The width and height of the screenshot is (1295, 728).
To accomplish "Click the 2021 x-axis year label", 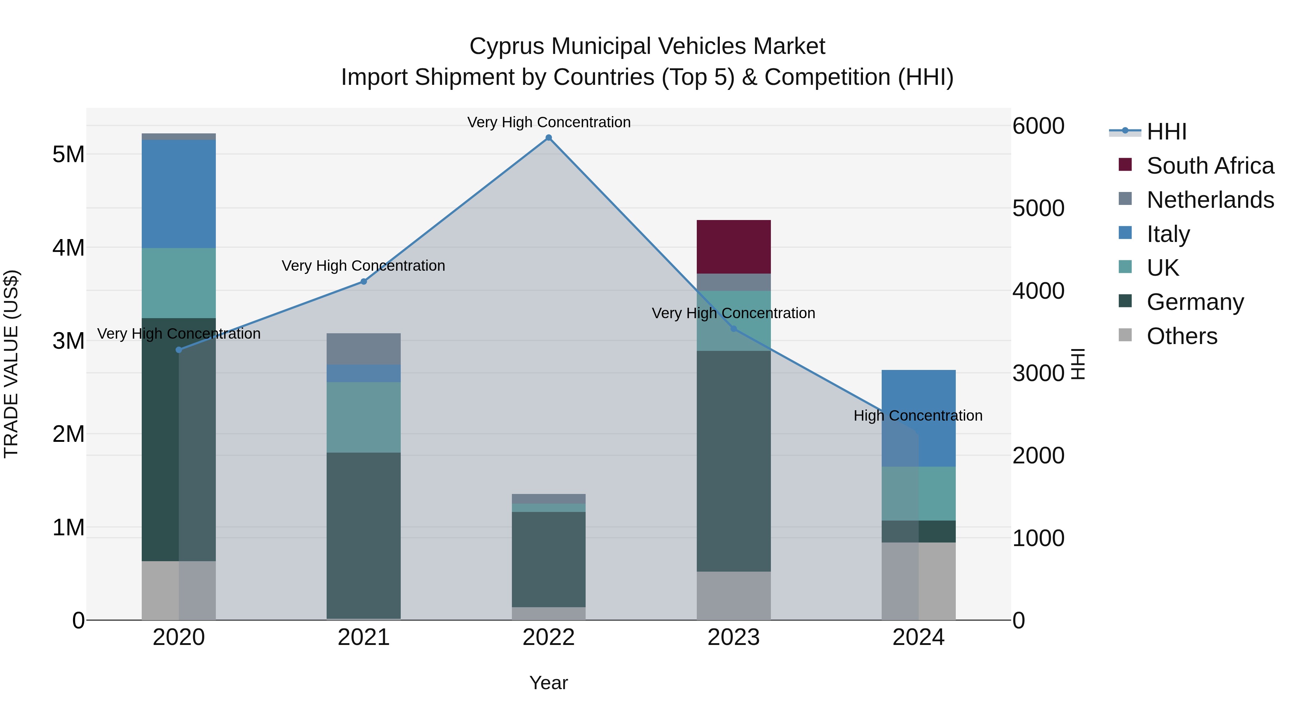I will 363,637.
